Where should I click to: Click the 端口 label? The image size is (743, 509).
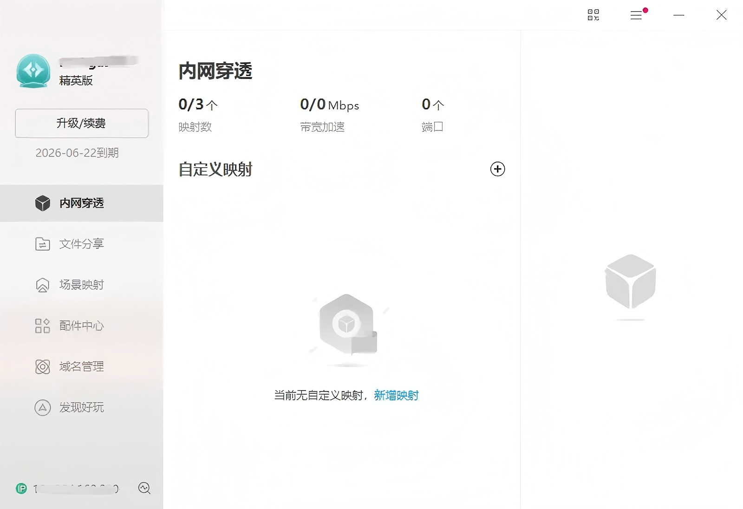pos(432,127)
